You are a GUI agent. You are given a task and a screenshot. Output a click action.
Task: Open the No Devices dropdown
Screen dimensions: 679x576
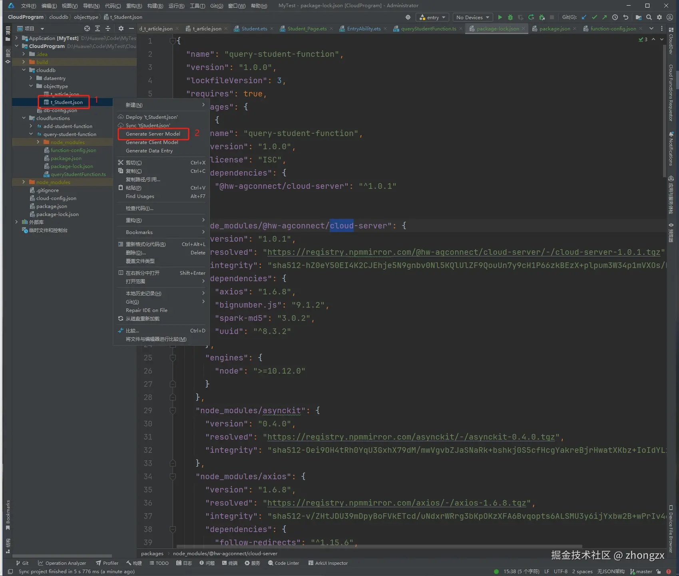[x=472, y=17]
